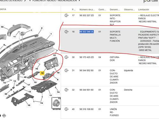This screenshot has height=119, width=159.
Task: Select highlighted callout 18 in diagram
Action: 42,73
